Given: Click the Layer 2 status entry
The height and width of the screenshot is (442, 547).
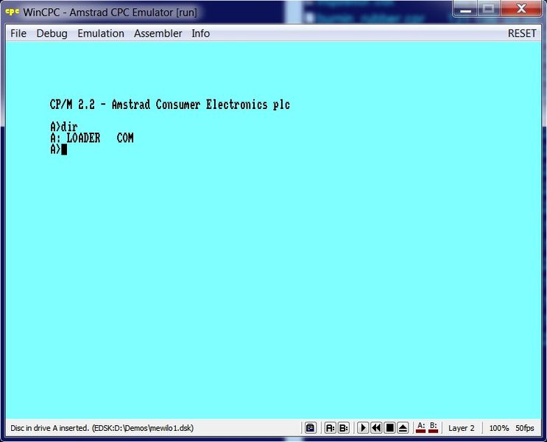Looking at the screenshot, I should coord(461,428).
